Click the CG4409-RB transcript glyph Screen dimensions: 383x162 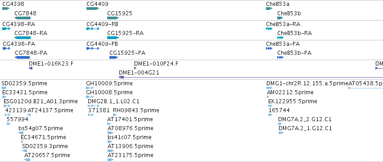[x=93, y=29]
